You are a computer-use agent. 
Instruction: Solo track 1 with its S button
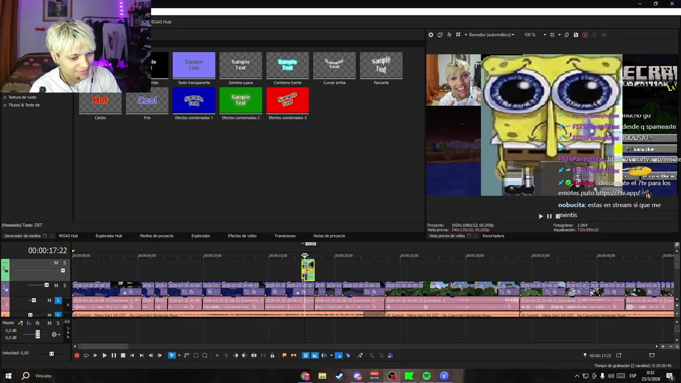coord(65,263)
